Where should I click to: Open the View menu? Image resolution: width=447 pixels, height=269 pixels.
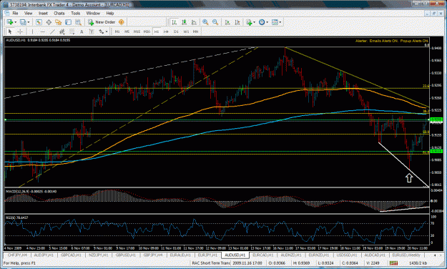click(x=28, y=13)
